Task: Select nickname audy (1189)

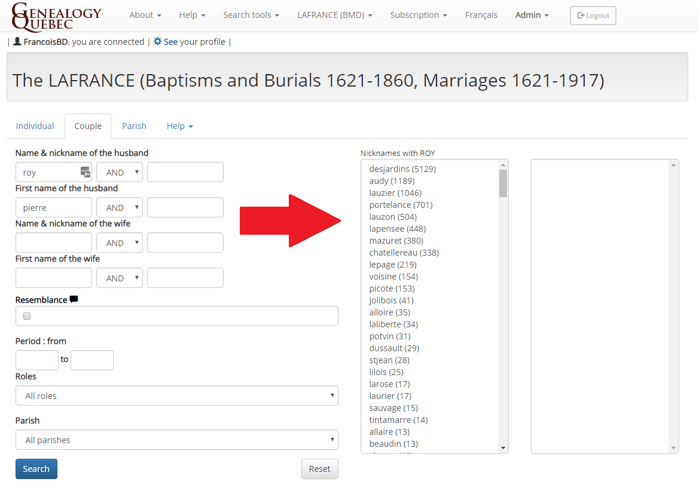Action: 392,181
